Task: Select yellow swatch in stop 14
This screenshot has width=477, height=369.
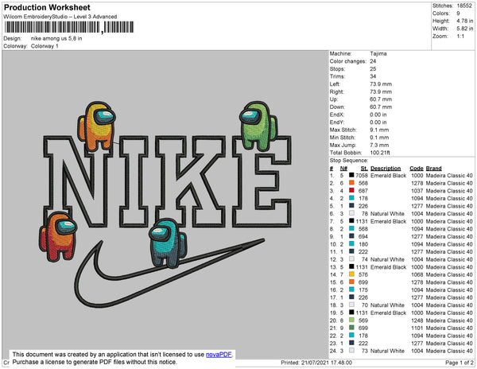Action: [351, 274]
